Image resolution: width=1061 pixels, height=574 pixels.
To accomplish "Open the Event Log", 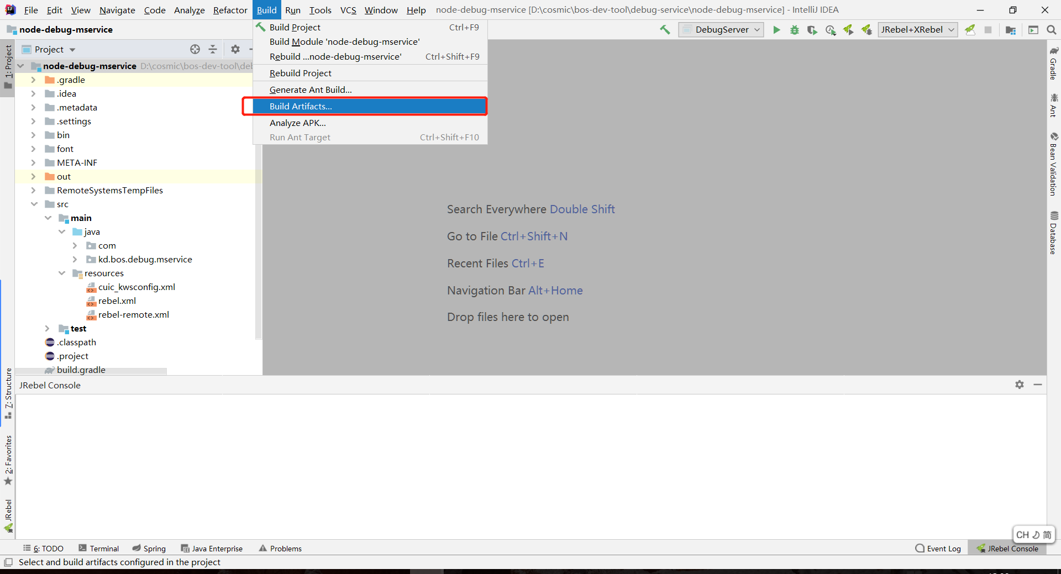I will pos(938,548).
